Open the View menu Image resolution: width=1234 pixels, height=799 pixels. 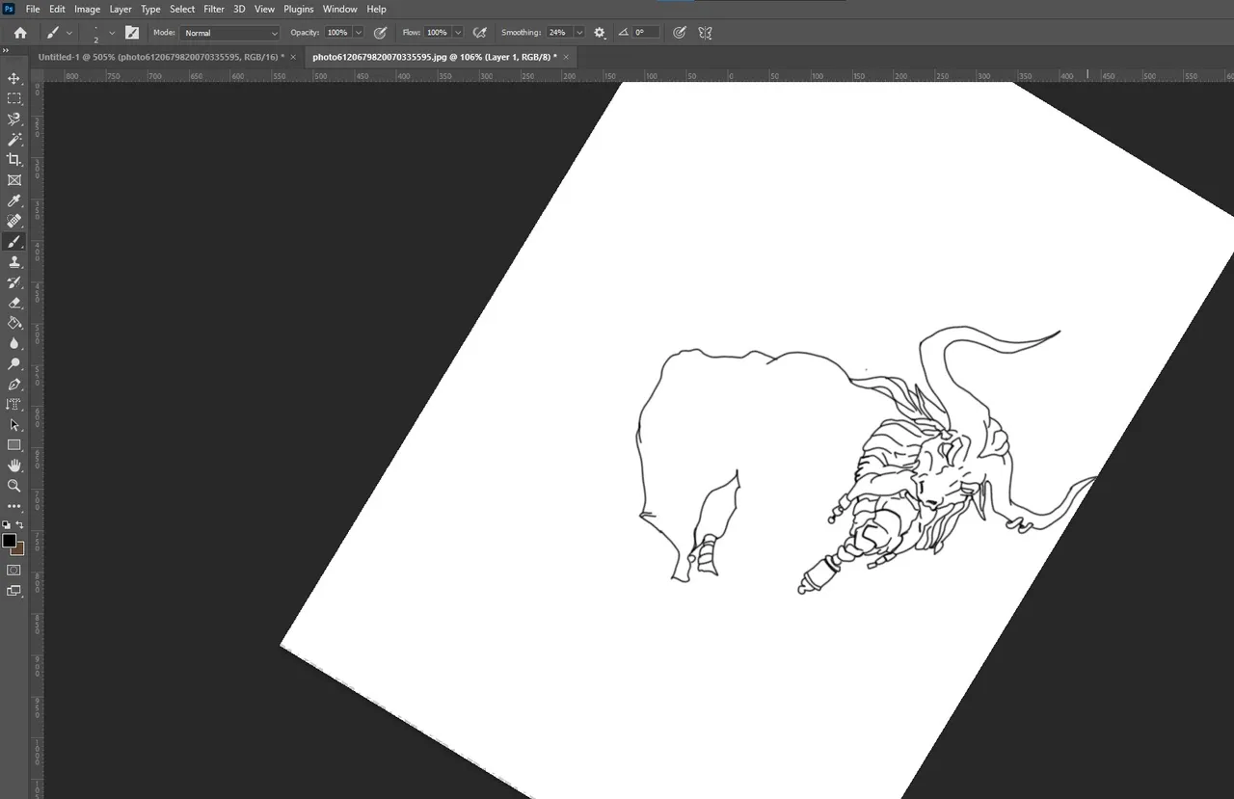coord(264,9)
